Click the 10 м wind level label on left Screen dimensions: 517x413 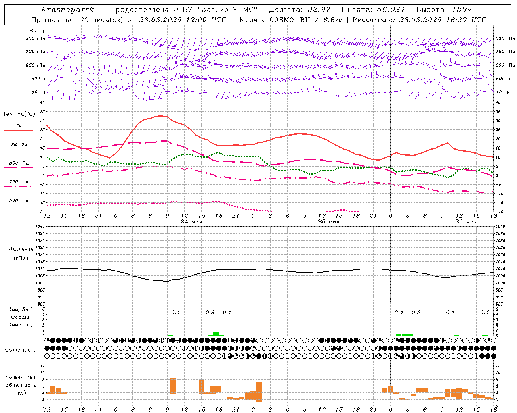pyautogui.click(x=39, y=92)
